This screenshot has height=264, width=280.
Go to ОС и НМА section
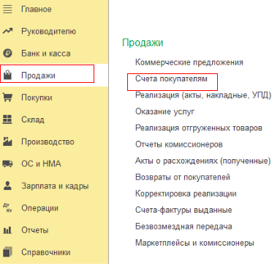pos(41,164)
